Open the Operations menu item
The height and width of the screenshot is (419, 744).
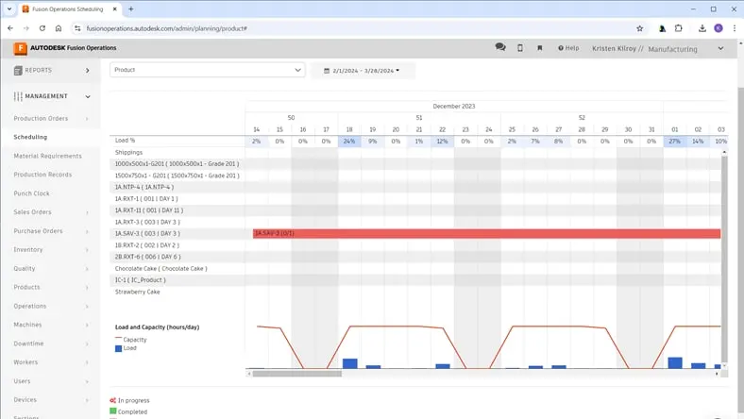(x=30, y=306)
